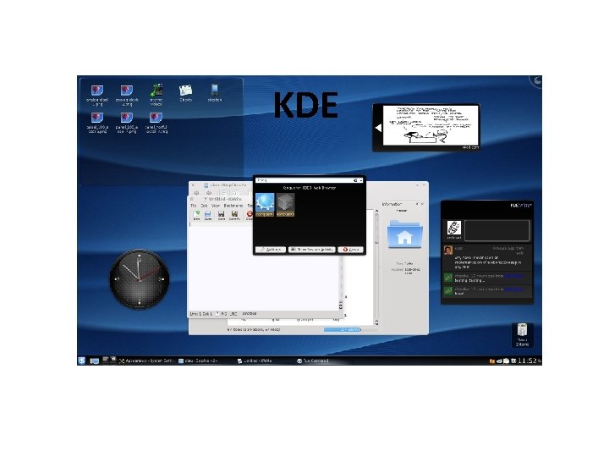Open the File menu in KWrite
This screenshot has width=609, height=457.
(194, 206)
